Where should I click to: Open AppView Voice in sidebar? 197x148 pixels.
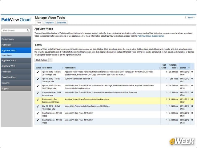[x=16, y=60]
